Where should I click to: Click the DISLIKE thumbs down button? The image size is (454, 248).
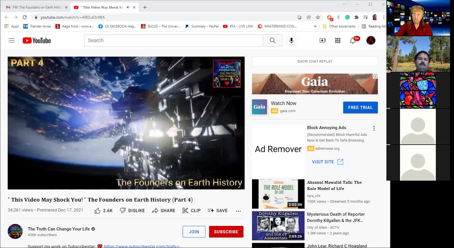tap(132, 210)
